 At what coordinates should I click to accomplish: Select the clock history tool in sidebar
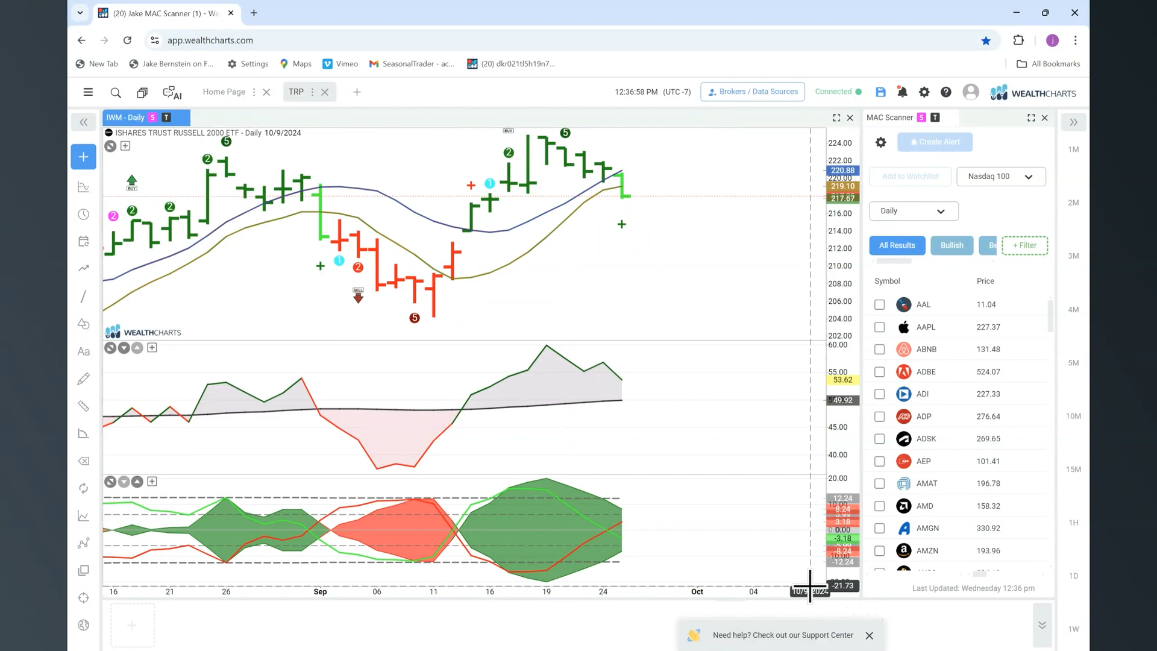tap(83, 215)
